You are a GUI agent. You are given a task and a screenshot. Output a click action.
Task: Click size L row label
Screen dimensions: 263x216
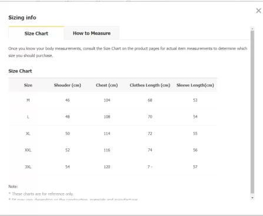pyautogui.click(x=28, y=117)
